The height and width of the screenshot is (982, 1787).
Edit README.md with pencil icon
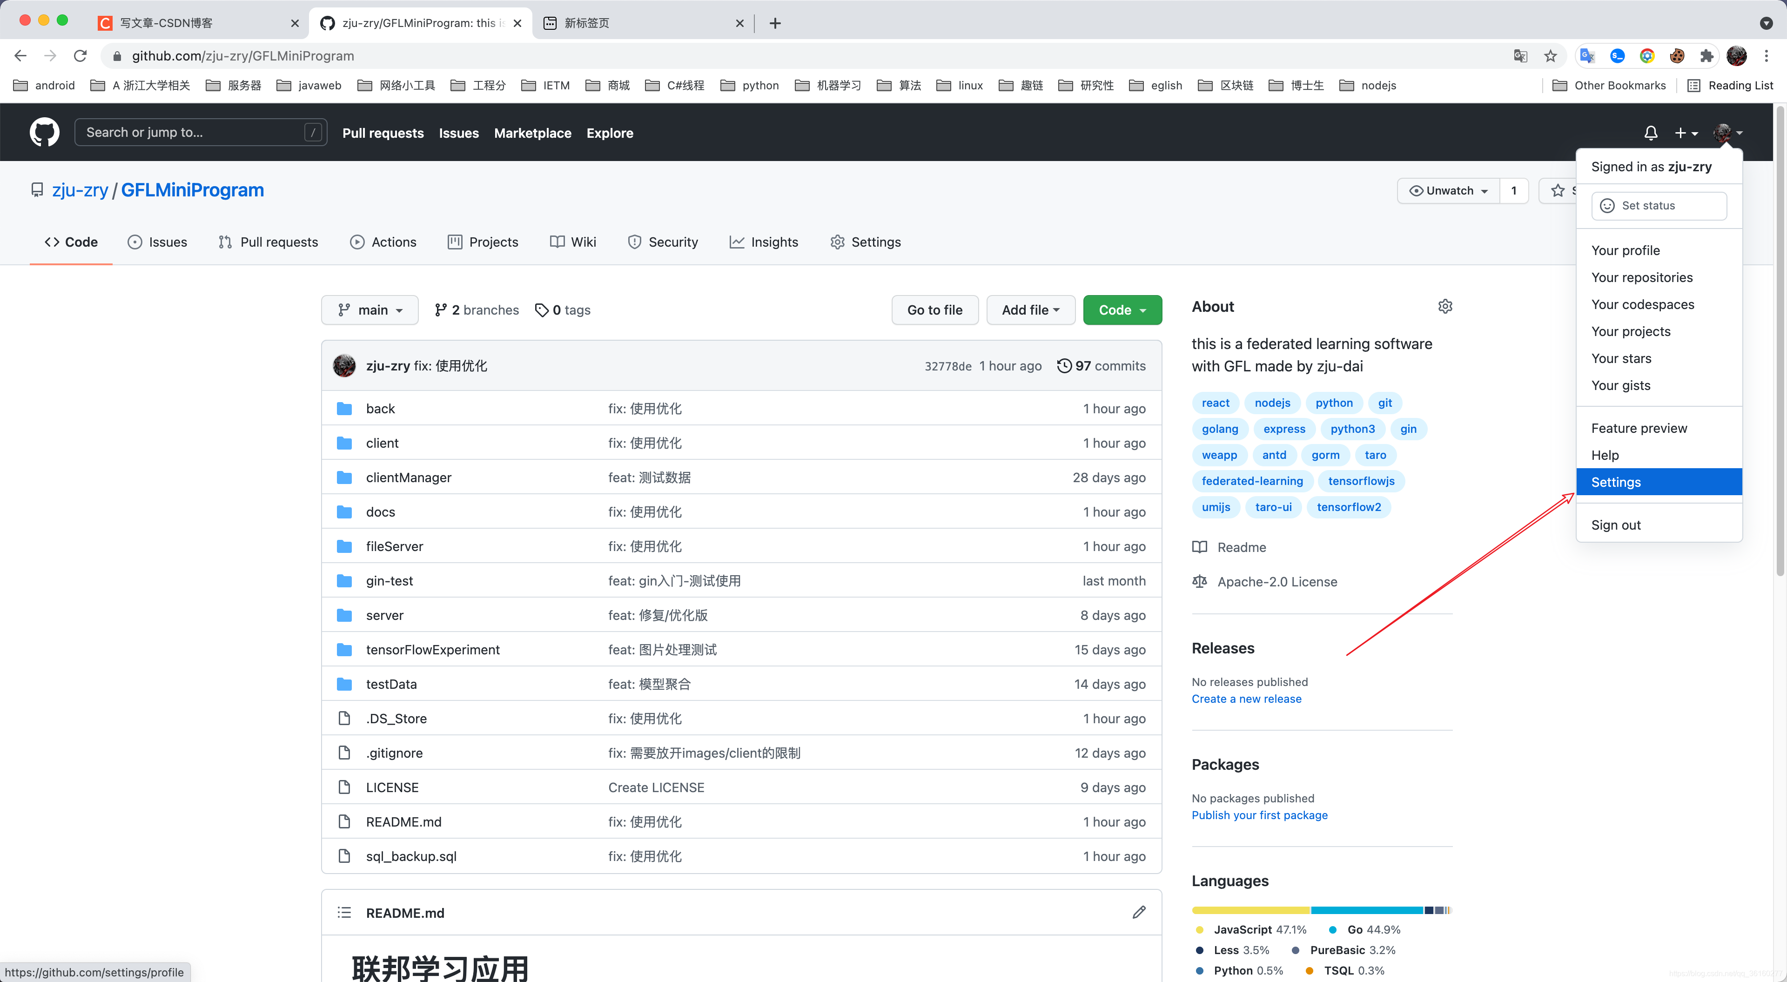1139,912
